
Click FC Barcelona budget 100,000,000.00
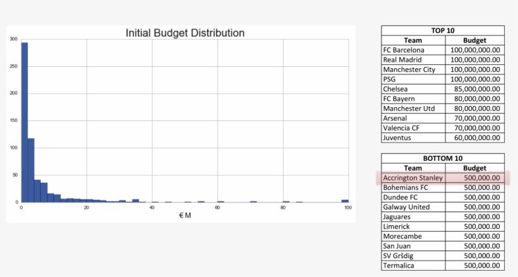[474, 50]
